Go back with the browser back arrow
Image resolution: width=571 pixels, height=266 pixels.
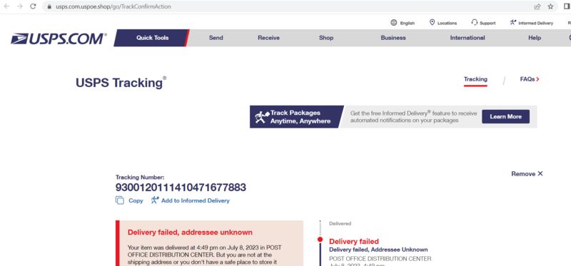point(6,6)
